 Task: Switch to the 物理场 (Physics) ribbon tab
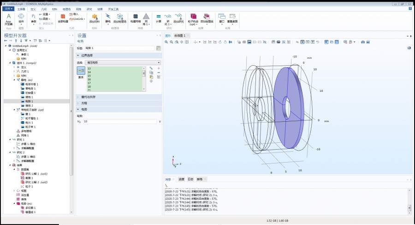click(x=66, y=9)
